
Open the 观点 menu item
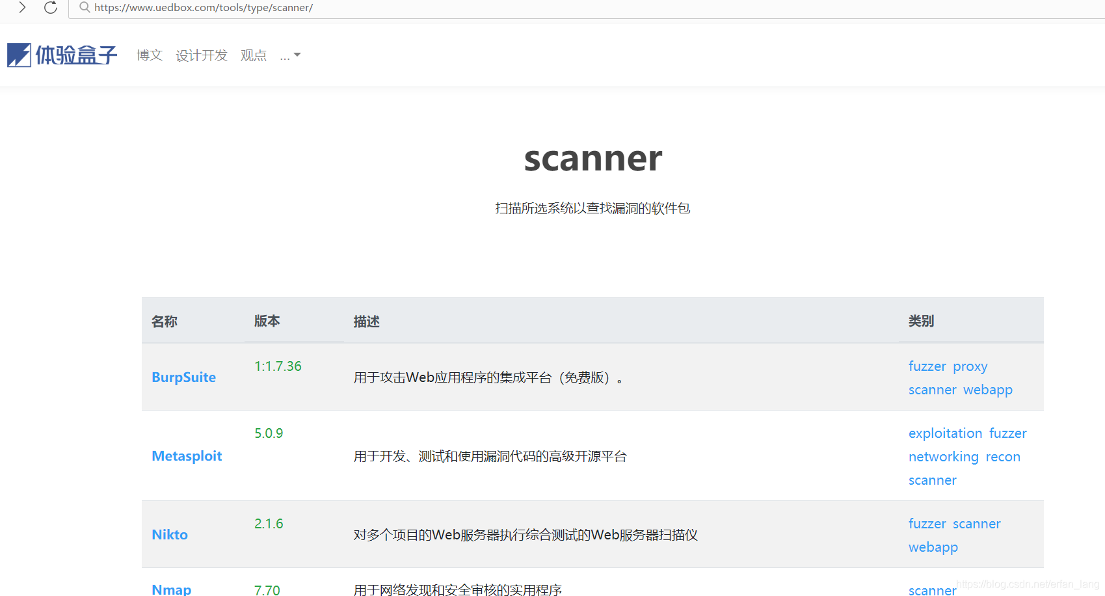pyautogui.click(x=254, y=55)
